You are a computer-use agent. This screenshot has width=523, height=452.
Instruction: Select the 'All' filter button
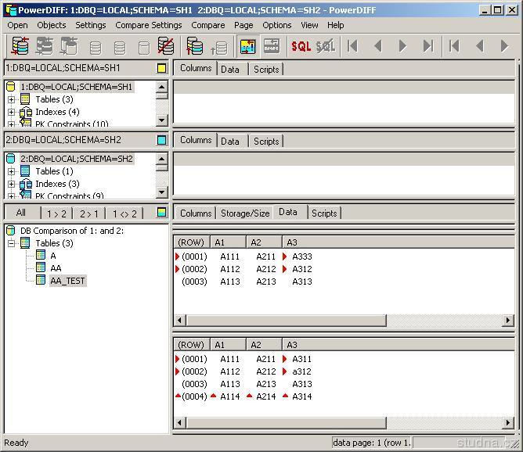point(20,213)
